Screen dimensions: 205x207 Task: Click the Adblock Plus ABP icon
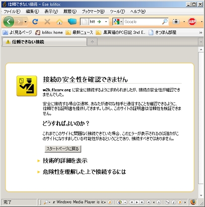click(192, 22)
